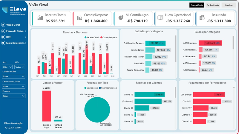Click the Receitas Totais growth chart icon

click(40, 18)
